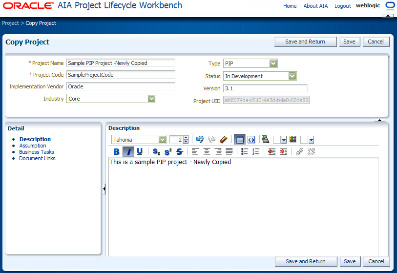397x273 pixels.
Task: Justify description text
Action: pyautogui.click(x=229, y=152)
